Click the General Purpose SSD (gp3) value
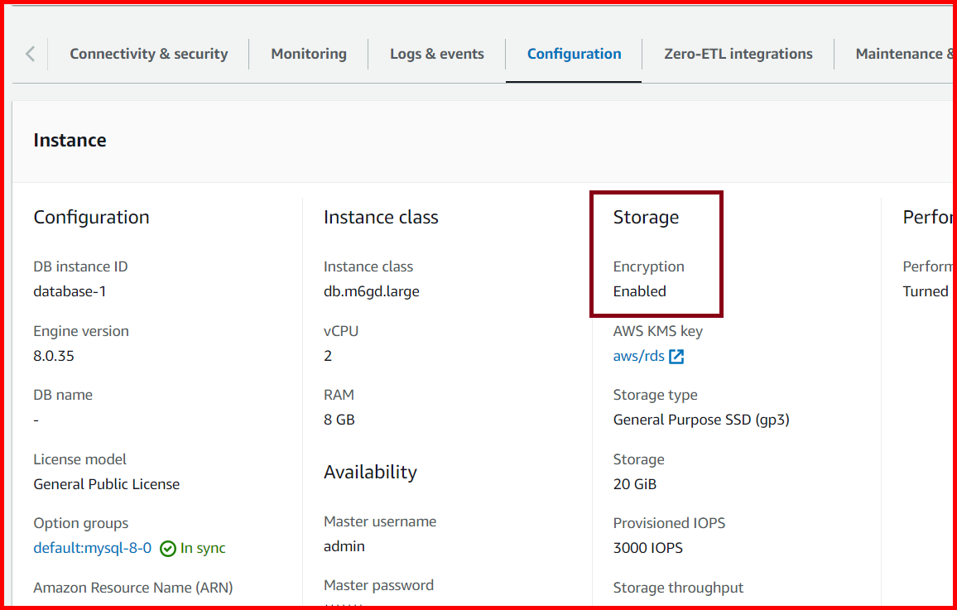The width and height of the screenshot is (957, 610). [x=702, y=420]
